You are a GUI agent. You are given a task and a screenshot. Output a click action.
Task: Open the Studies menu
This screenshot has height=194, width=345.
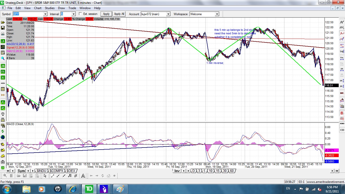click(x=50, y=8)
